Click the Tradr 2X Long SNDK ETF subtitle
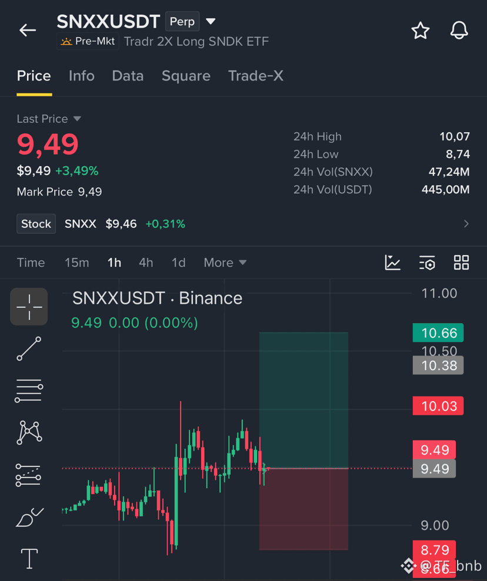The height and width of the screenshot is (581, 487). [196, 42]
